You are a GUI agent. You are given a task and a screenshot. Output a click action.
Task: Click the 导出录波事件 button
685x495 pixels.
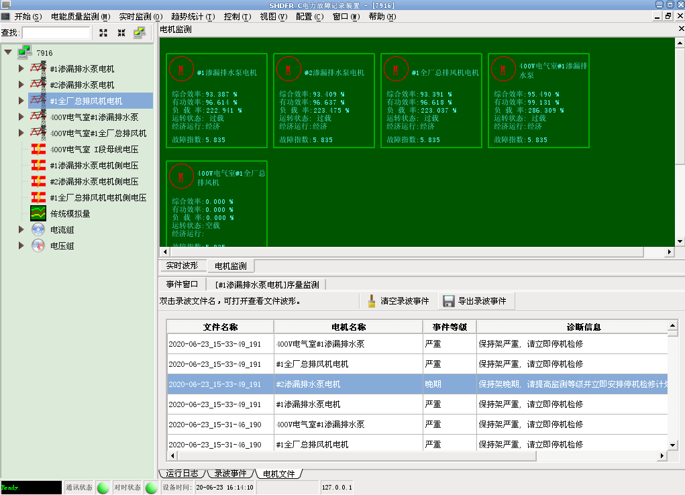[475, 301]
